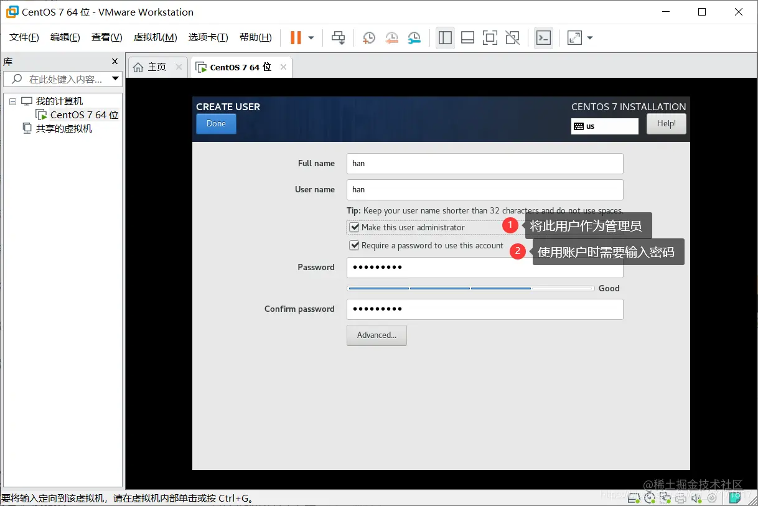Click the User name input field
Viewport: 758px width, 506px height.
[x=485, y=189]
